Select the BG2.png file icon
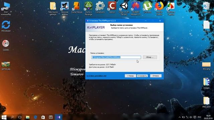 pyautogui.click(x=206, y=66)
